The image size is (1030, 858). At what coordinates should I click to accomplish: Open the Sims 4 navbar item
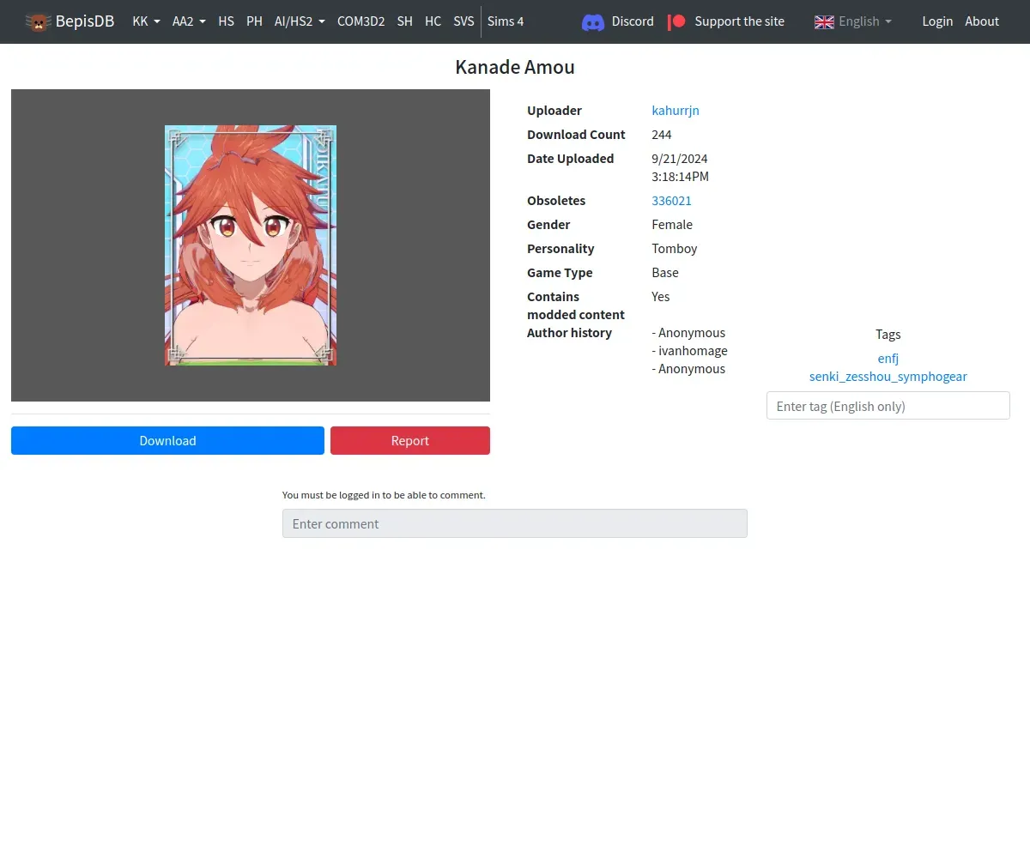click(506, 21)
